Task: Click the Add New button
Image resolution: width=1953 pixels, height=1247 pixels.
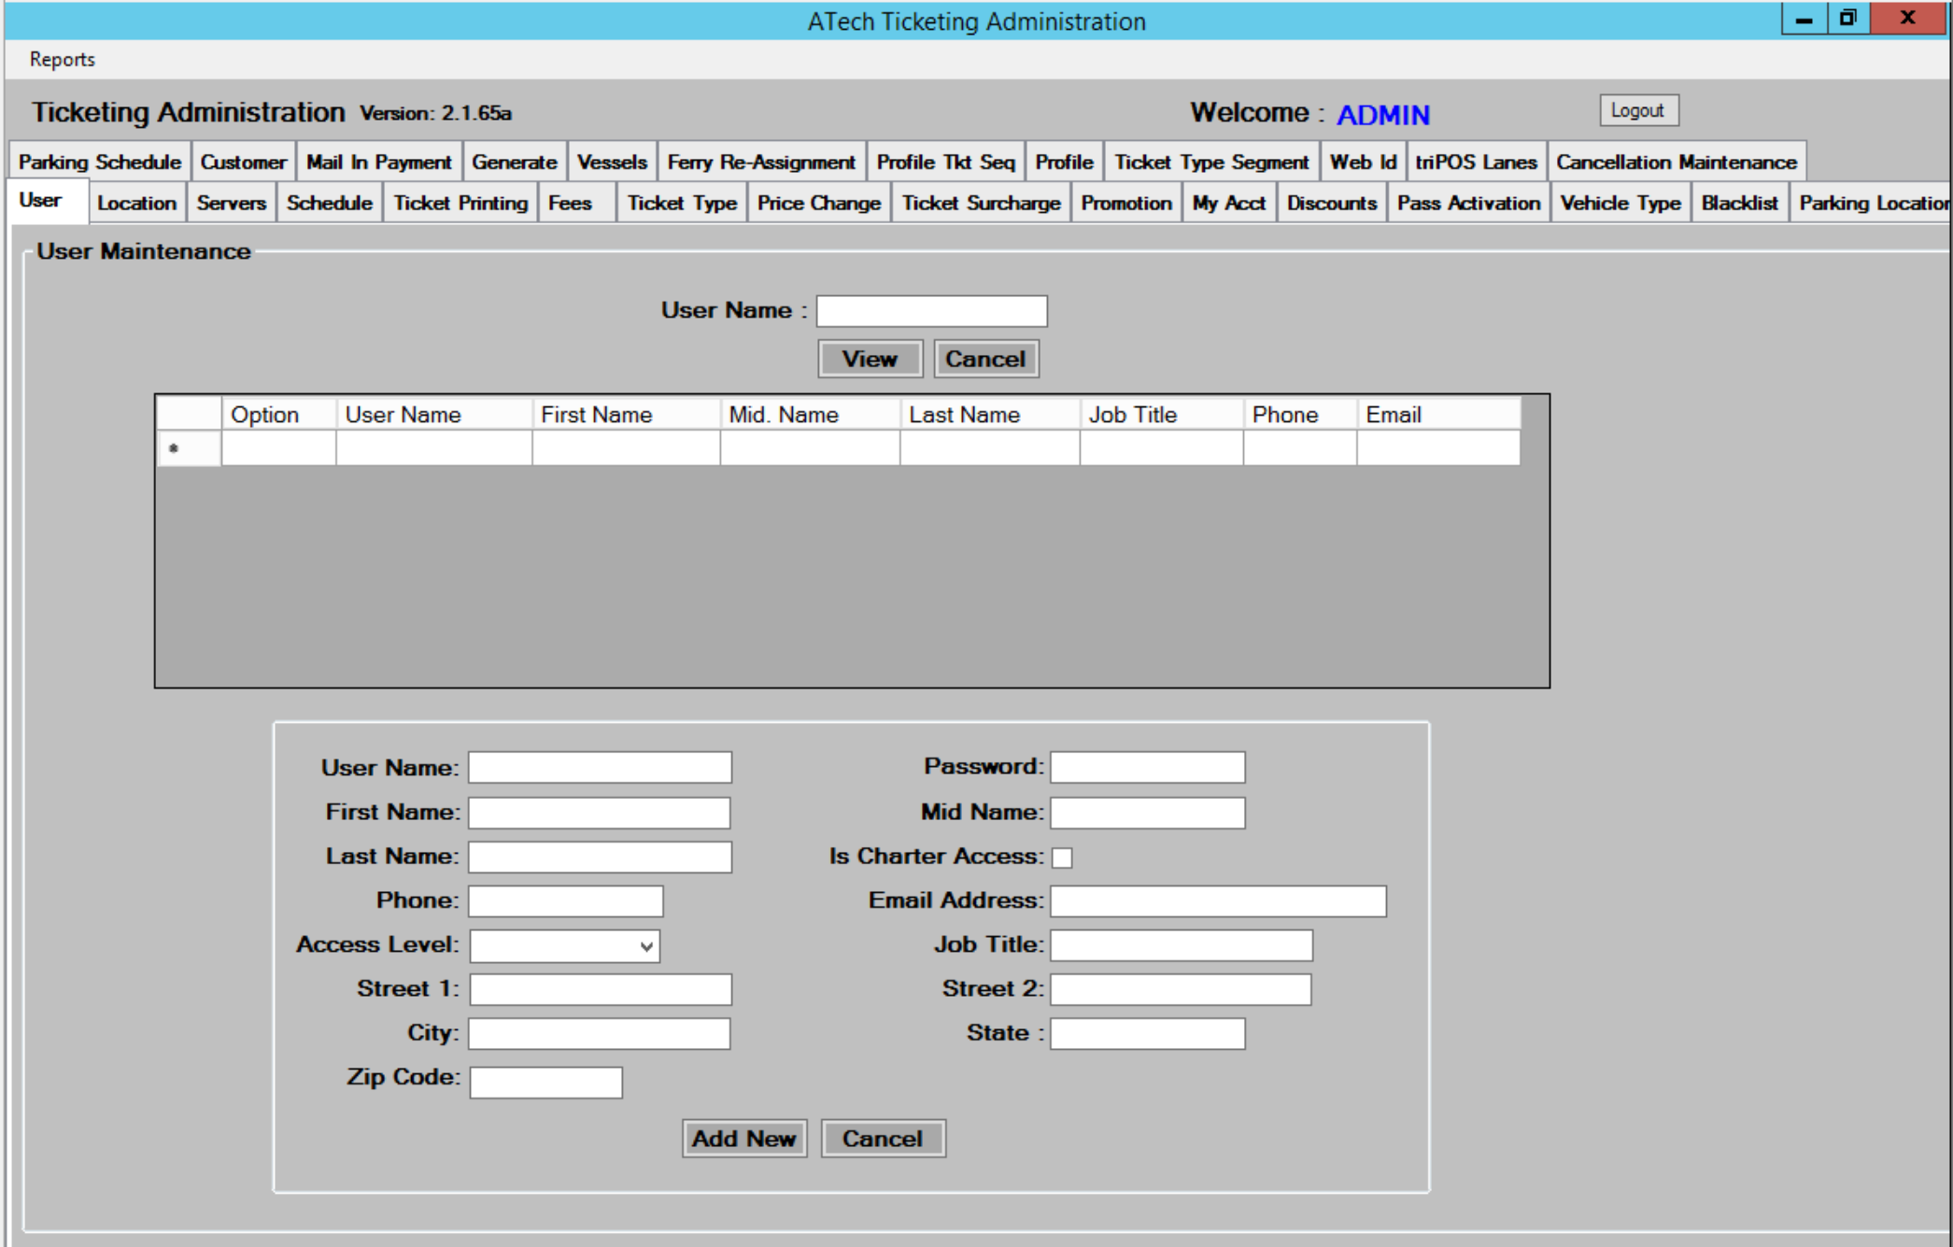Action: pos(744,1139)
